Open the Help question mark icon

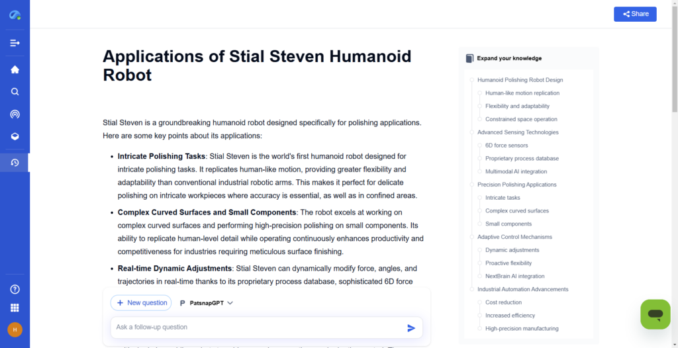pos(15,289)
